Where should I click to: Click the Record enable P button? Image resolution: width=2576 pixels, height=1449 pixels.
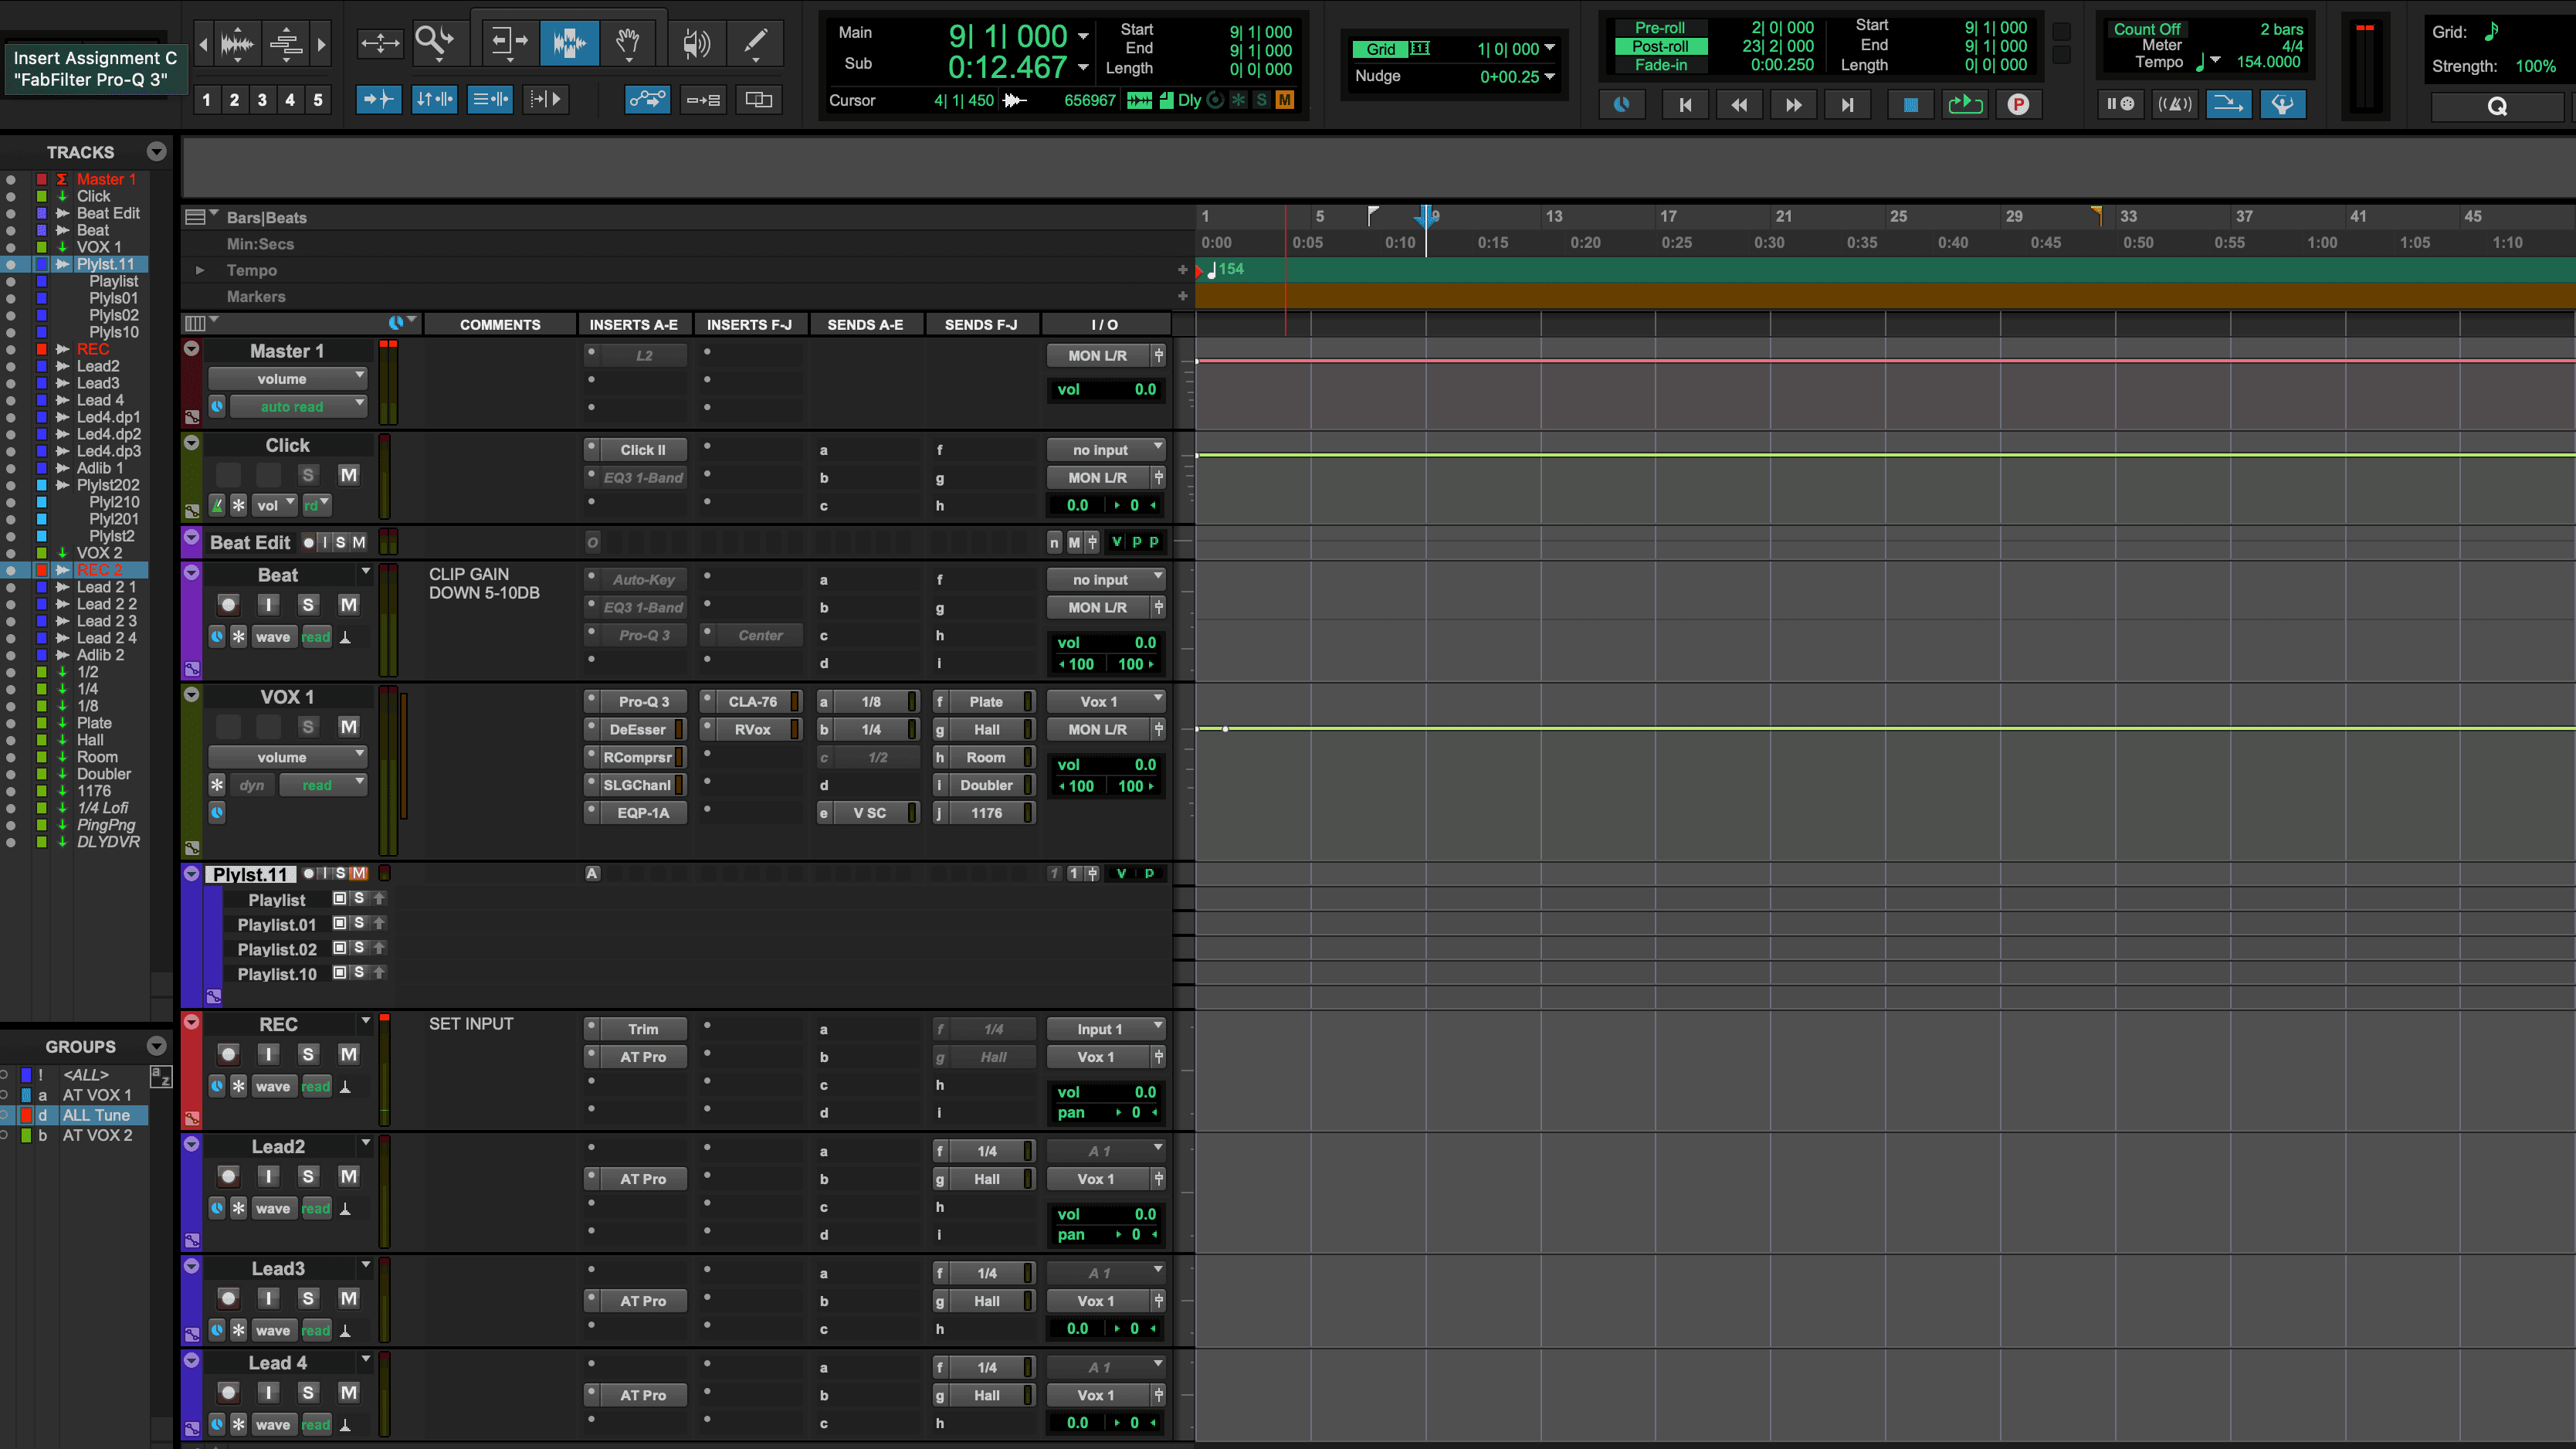2018,104
